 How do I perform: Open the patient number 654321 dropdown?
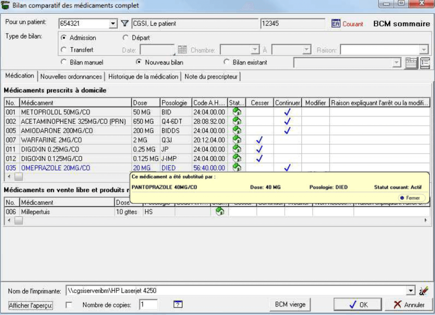(x=113, y=23)
